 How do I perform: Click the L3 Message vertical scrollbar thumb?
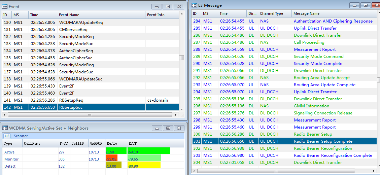pyautogui.click(x=378, y=80)
